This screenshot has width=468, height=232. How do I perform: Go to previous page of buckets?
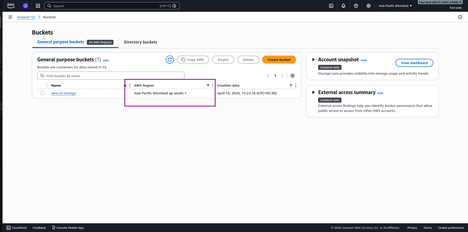268,76
